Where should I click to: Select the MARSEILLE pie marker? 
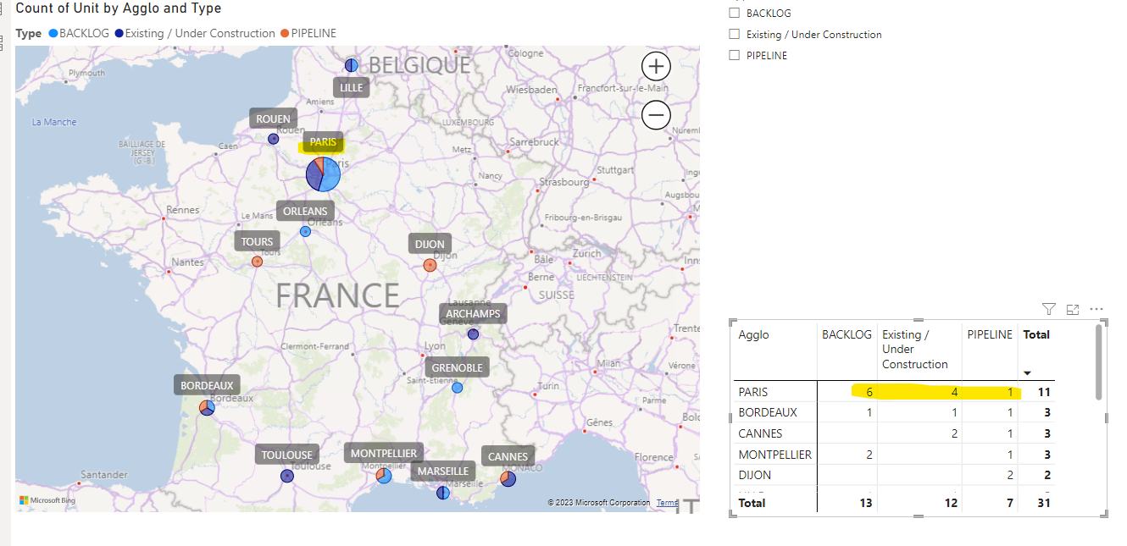tap(442, 493)
